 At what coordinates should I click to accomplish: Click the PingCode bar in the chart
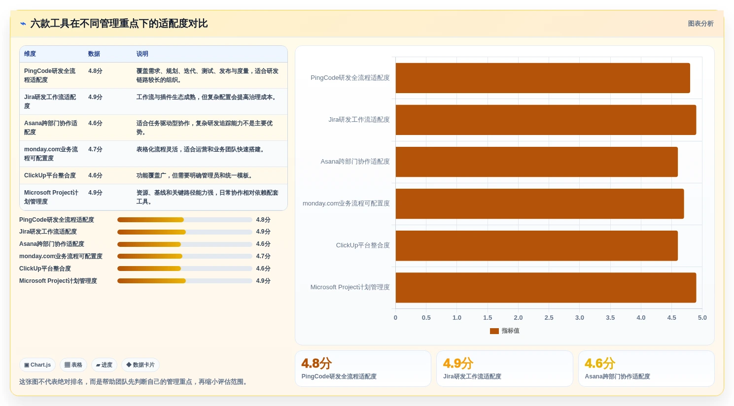tap(543, 78)
